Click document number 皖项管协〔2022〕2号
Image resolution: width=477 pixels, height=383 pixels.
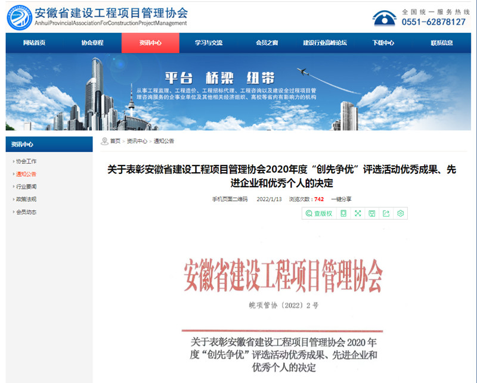tap(284, 306)
